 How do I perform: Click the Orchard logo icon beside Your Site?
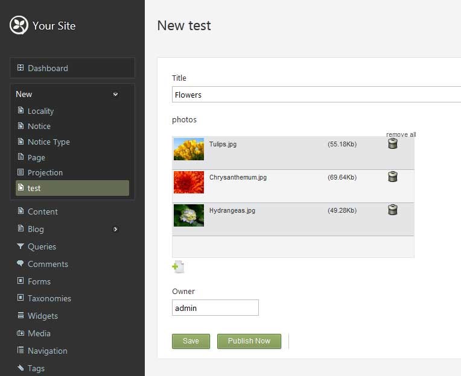click(19, 25)
